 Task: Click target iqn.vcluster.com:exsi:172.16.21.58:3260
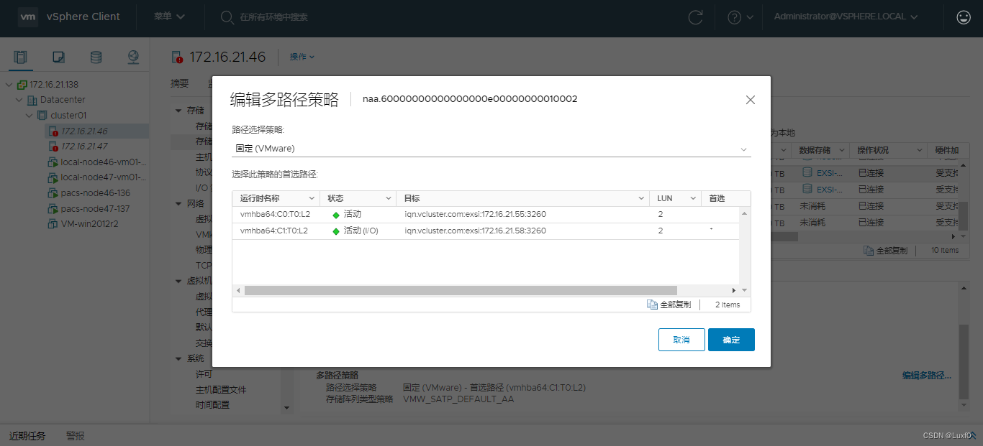coord(475,231)
